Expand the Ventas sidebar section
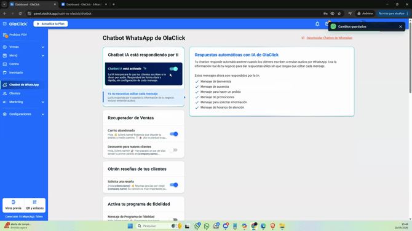The width and height of the screenshot is (412, 231). click(43, 47)
